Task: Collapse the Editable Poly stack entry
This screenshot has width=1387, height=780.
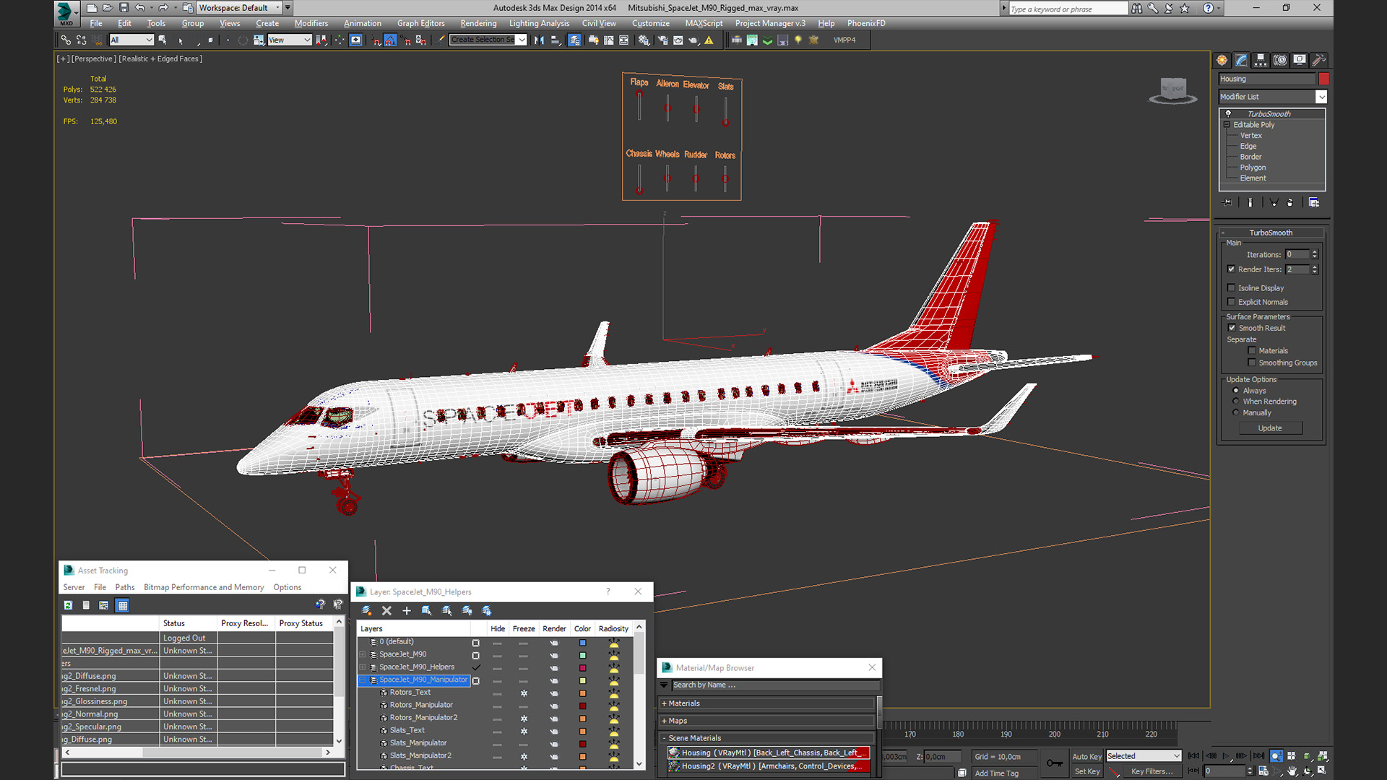Action: point(1227,125)
